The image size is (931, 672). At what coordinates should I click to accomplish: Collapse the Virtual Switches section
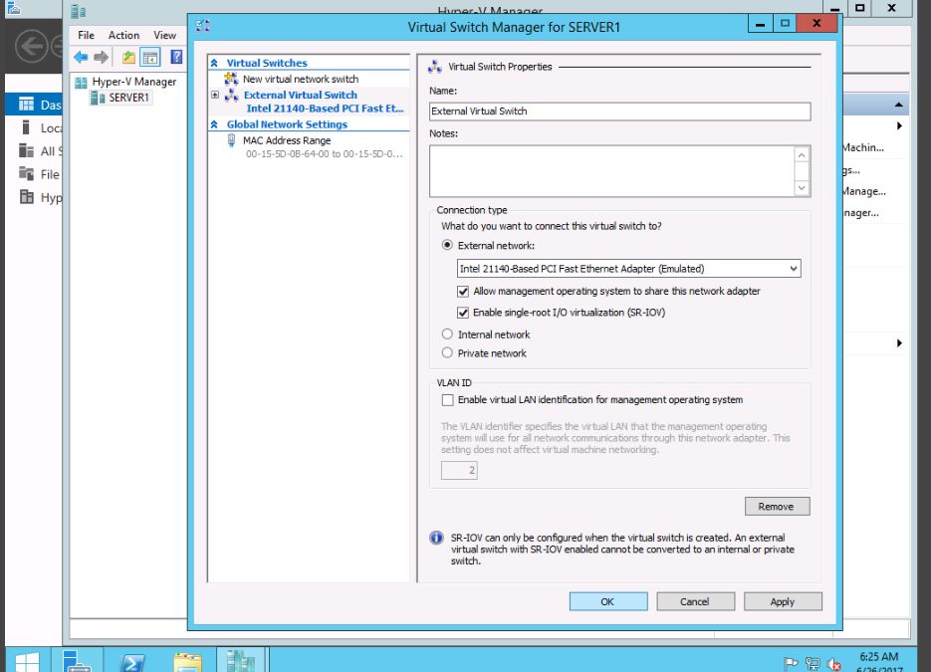214,63
